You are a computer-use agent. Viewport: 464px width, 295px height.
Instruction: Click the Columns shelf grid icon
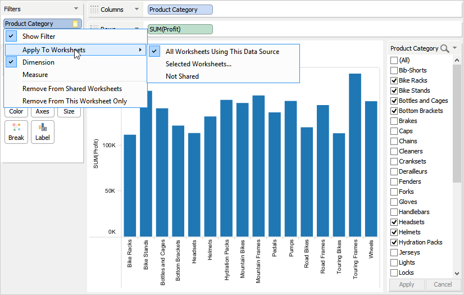click(x=94, y=10)
